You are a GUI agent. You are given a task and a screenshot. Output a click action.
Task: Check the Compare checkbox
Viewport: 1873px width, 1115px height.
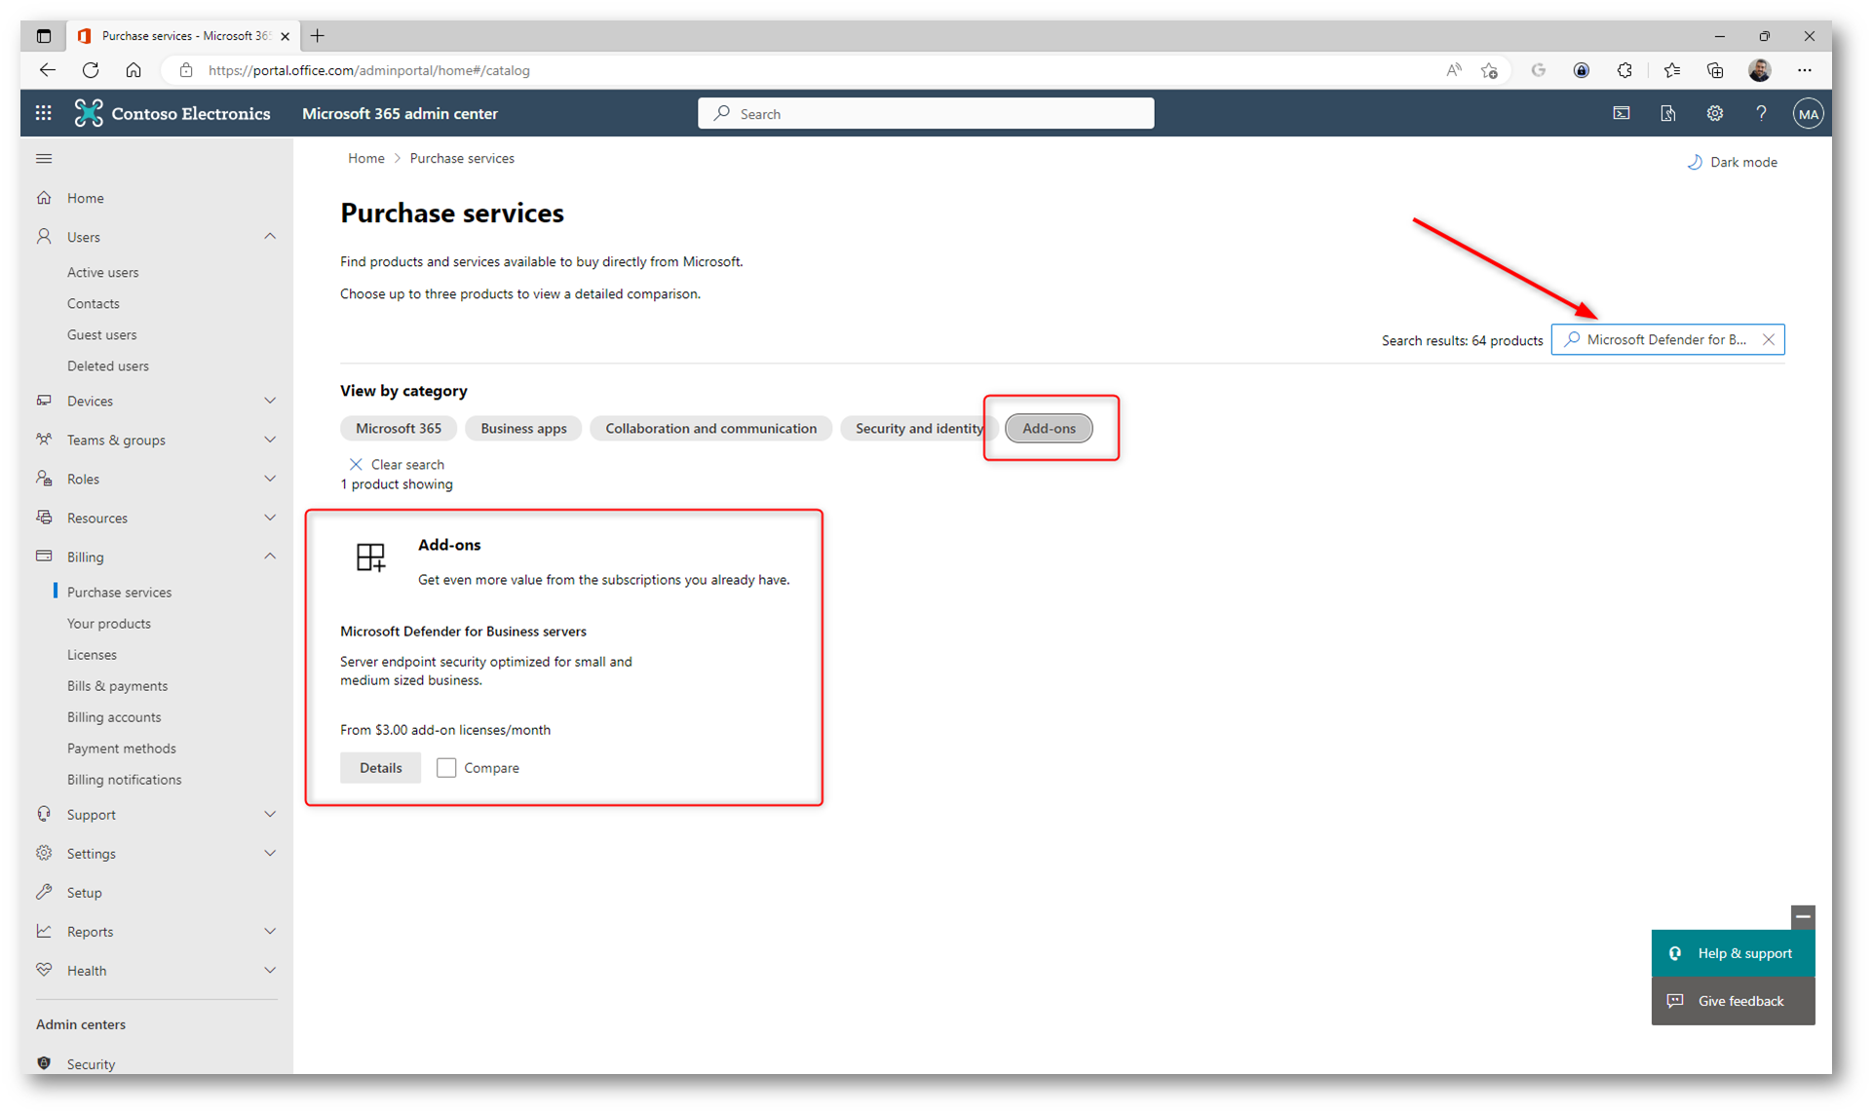[446, 768]
